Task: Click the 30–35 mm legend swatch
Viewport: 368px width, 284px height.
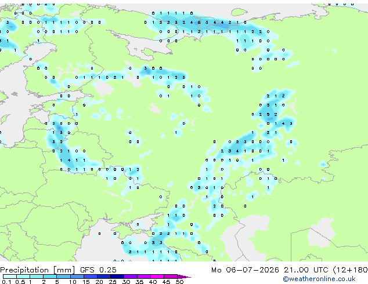Action: pyautogui.click(x=131, y=276)
